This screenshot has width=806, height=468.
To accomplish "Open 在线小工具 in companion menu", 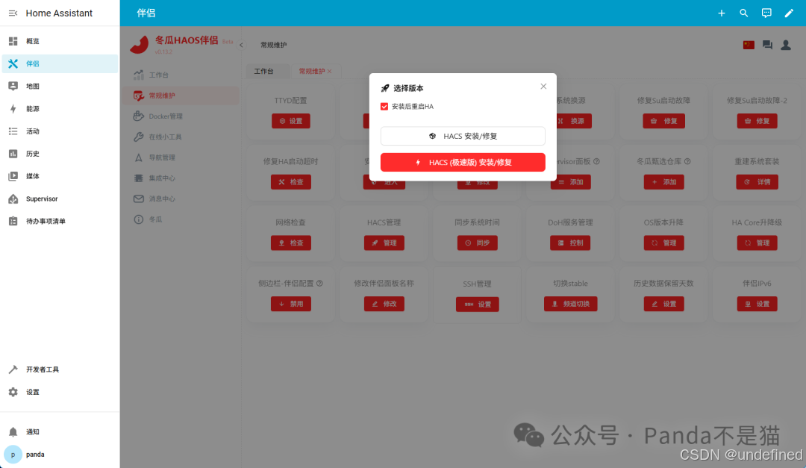I will 181,137.
